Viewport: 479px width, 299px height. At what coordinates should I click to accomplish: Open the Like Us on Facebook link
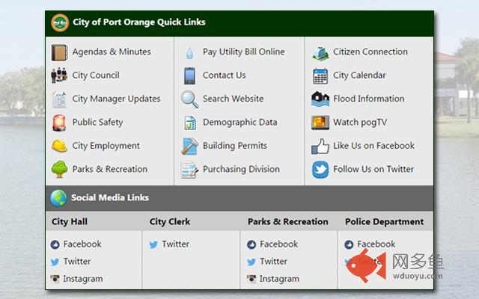(373, 146)
